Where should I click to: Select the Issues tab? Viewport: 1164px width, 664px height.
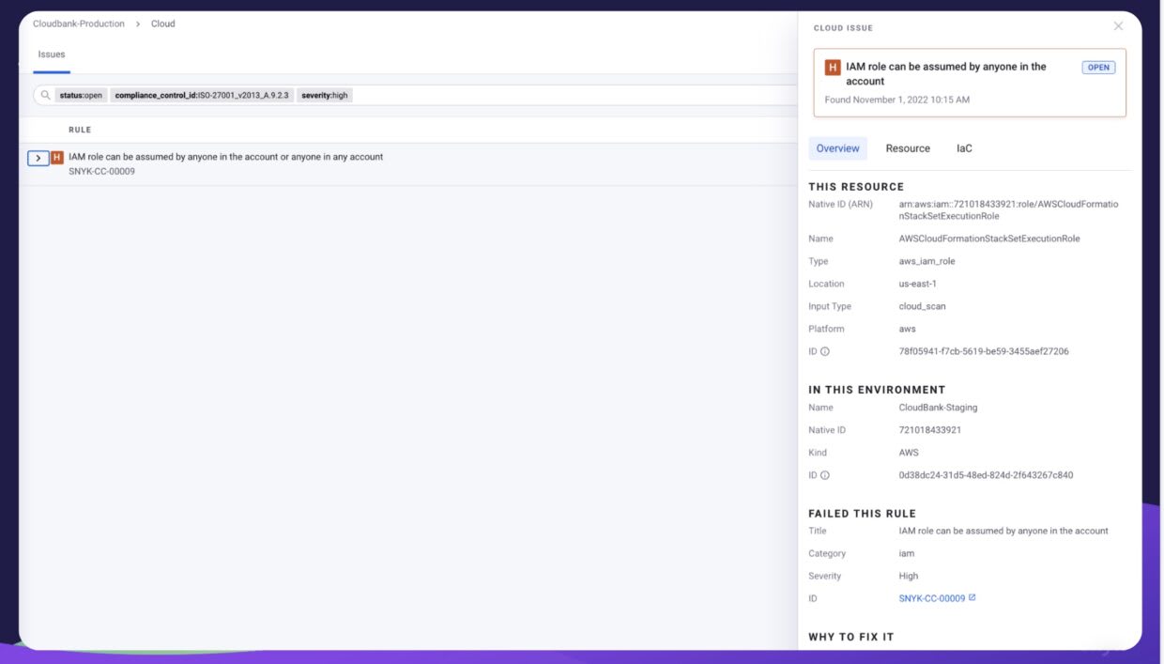click(52, 54)
